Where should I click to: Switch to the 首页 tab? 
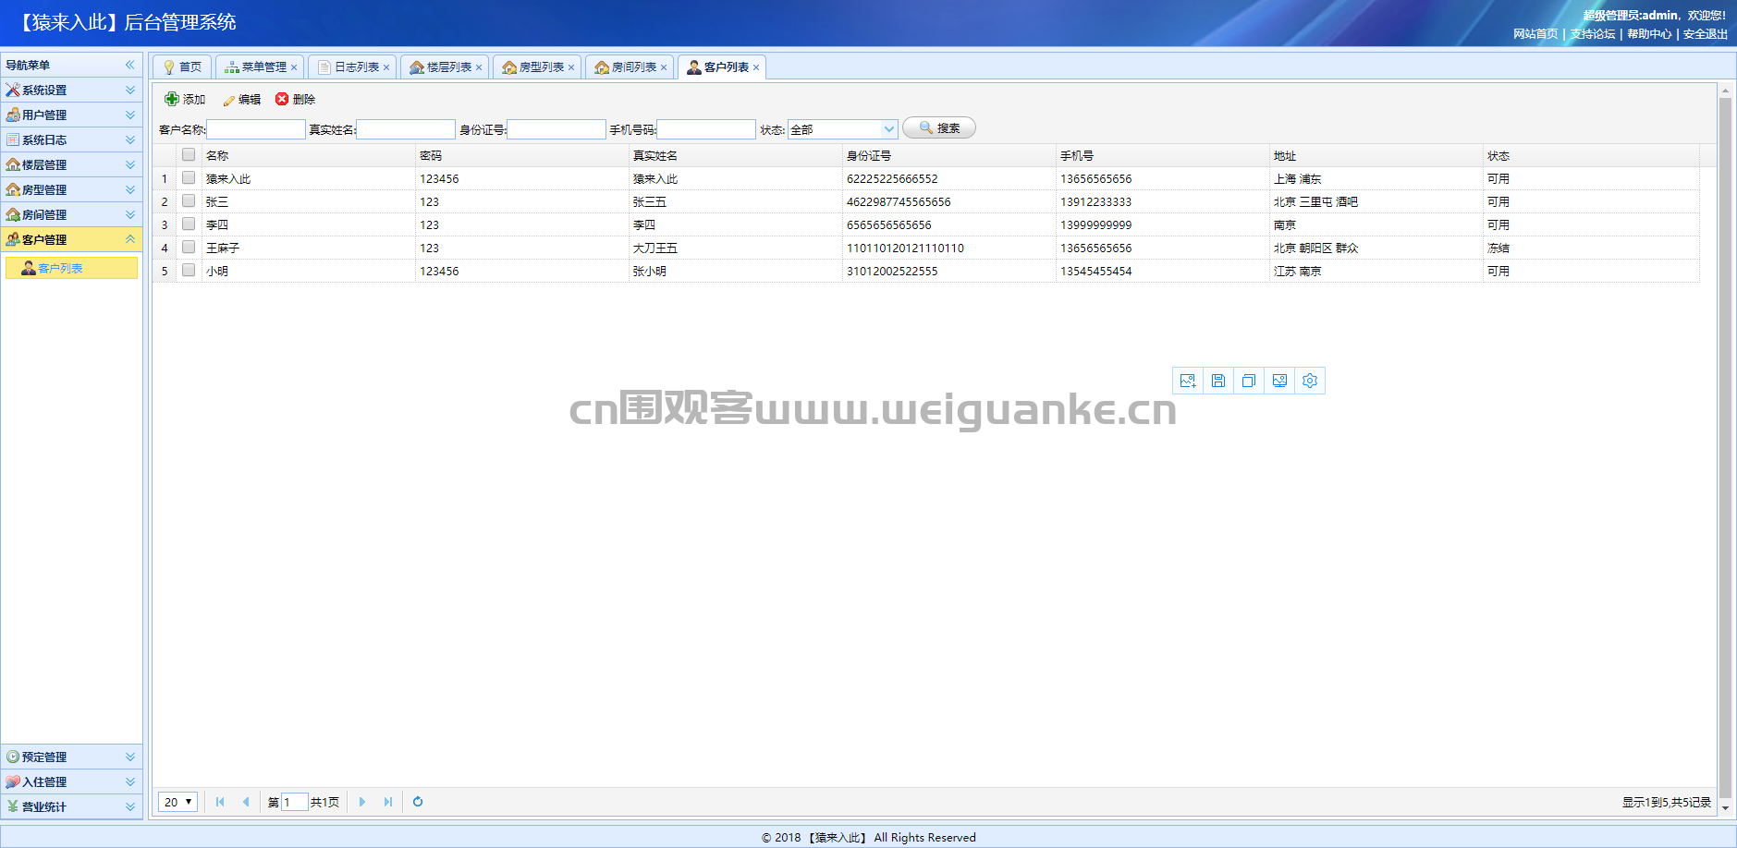pyautogui.click(x=182, y=67)
